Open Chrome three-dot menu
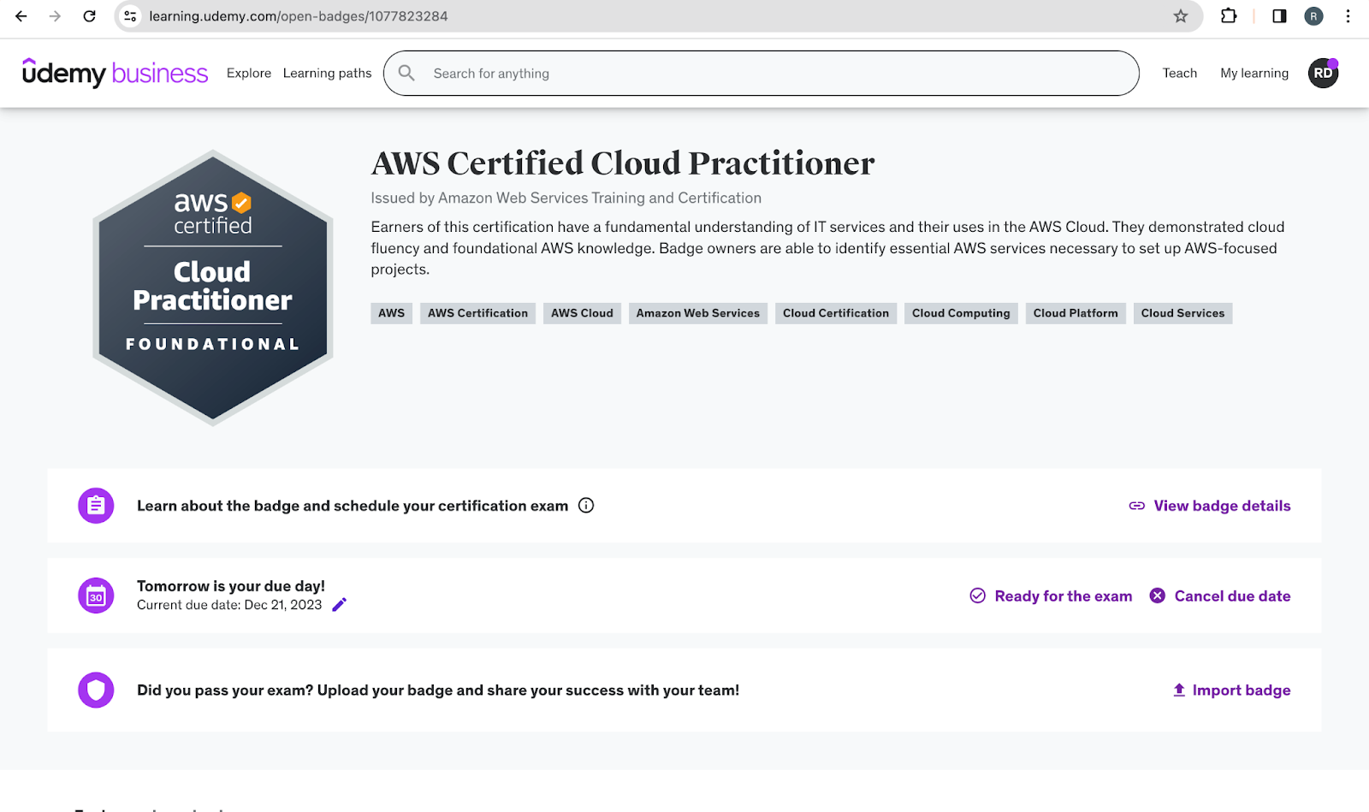This screenshot has width=1369, height=812. [1348, 16]
